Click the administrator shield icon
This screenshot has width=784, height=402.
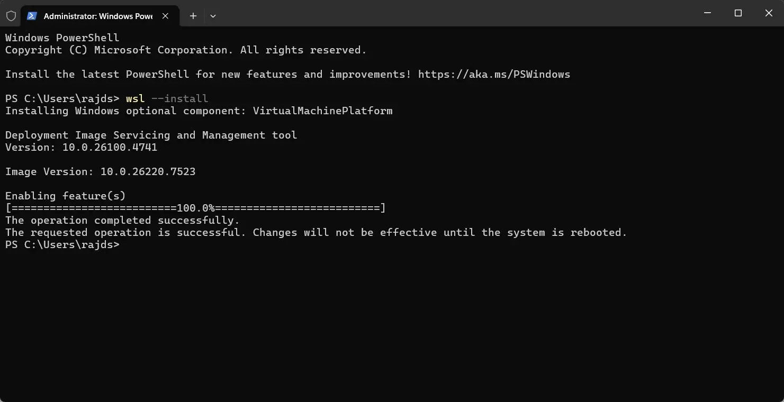click(x=11, y=16)
